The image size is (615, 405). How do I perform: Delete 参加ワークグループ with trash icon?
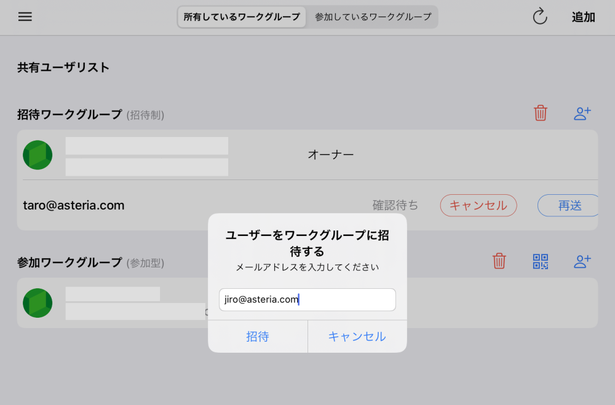coord(499,261)
